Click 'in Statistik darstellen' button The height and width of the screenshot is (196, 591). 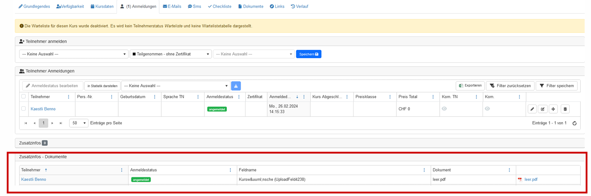[102, 86]
